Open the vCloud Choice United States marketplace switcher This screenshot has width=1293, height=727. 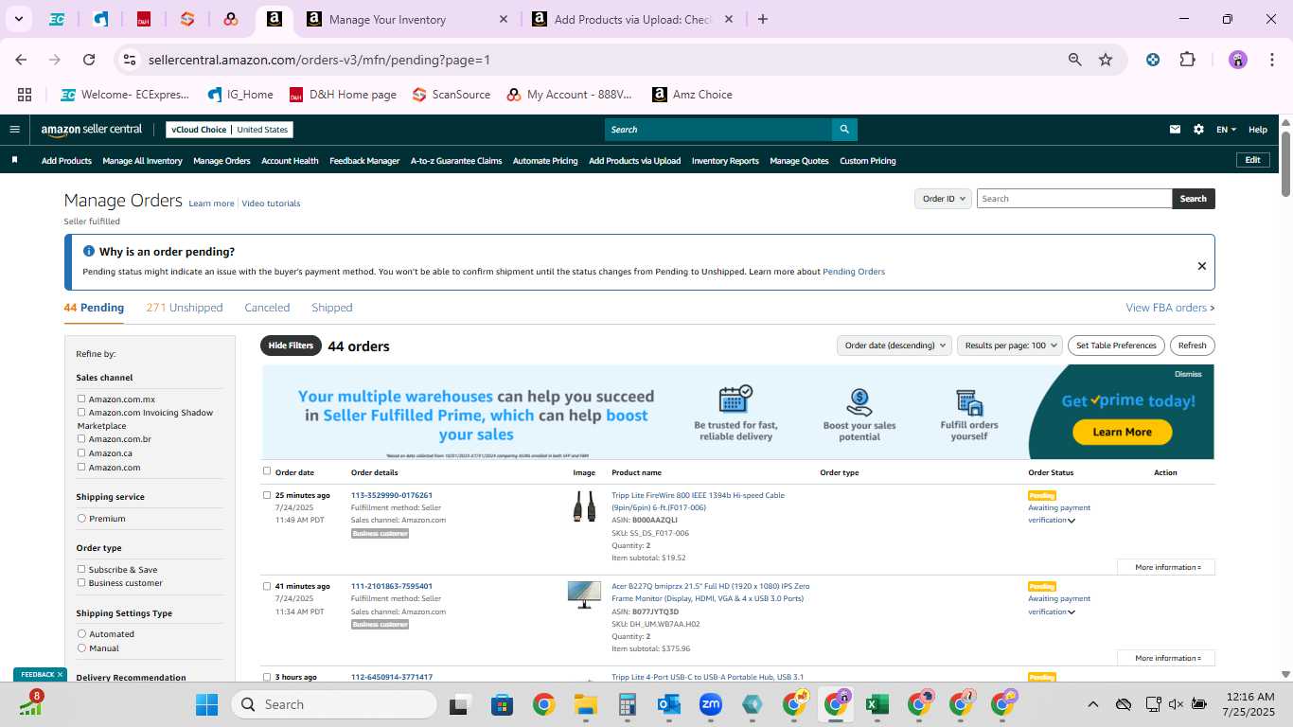point(229,130)
